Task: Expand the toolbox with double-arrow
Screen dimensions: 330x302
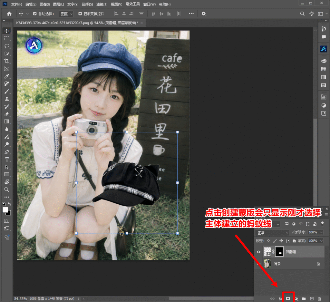Action: tap(4, 20)
